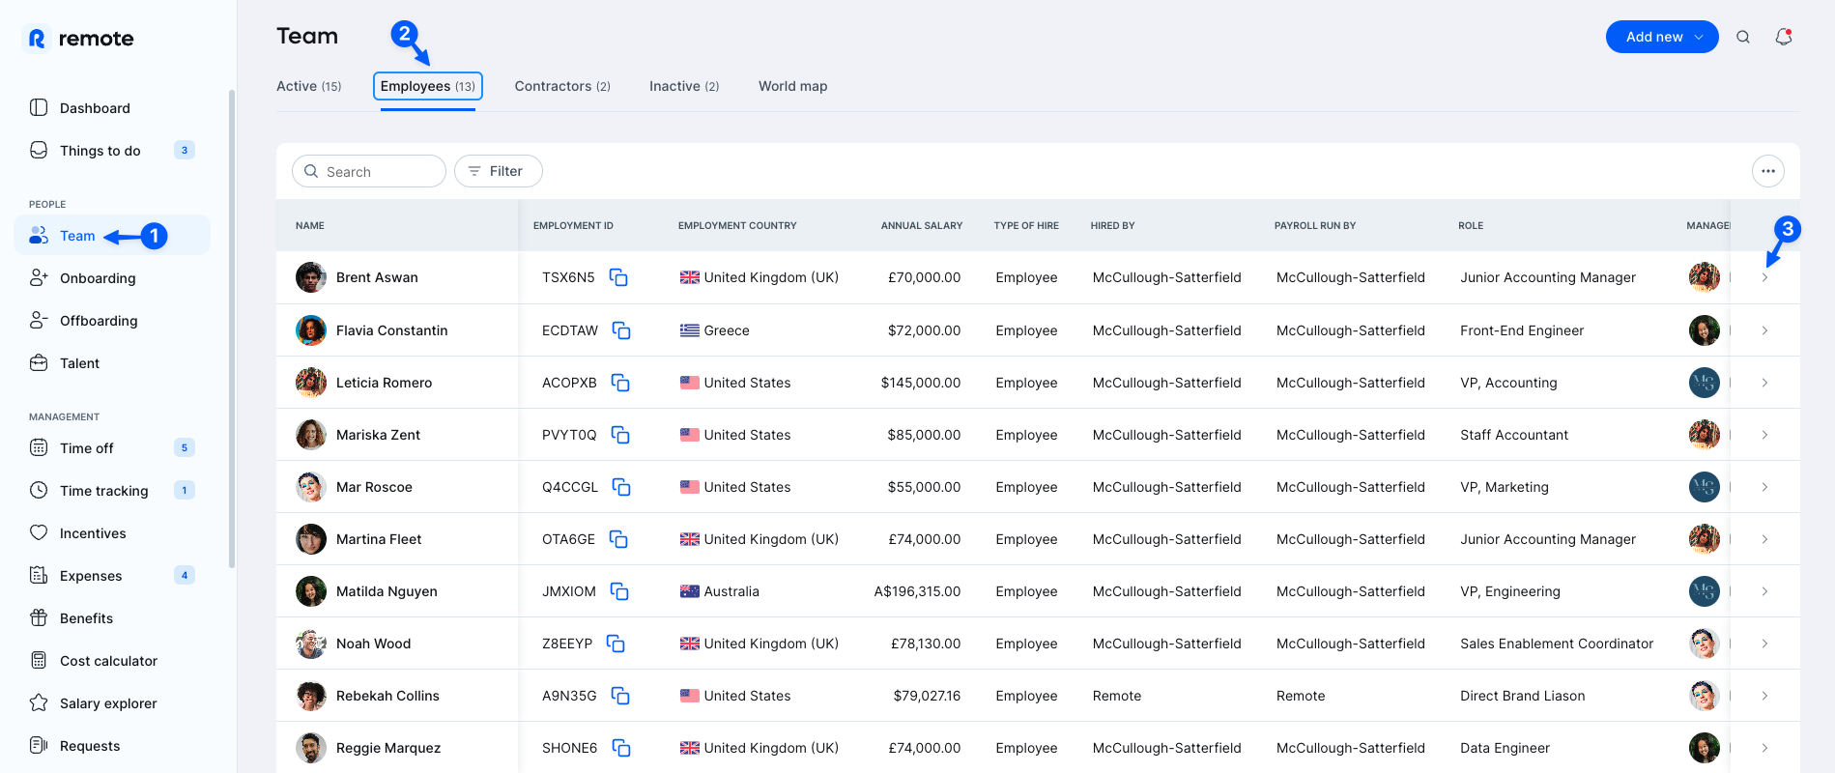Viewport: 1835px width, 773px height.
Task: Open Martina Fleet row chevron
Action: (x=1764, y=539)
